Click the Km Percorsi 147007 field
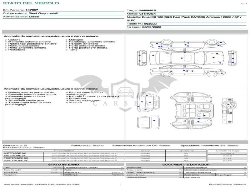The image size is (250, 187). [21, 10]
